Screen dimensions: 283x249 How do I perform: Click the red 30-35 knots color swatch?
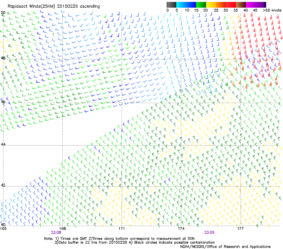pos(231,5)
